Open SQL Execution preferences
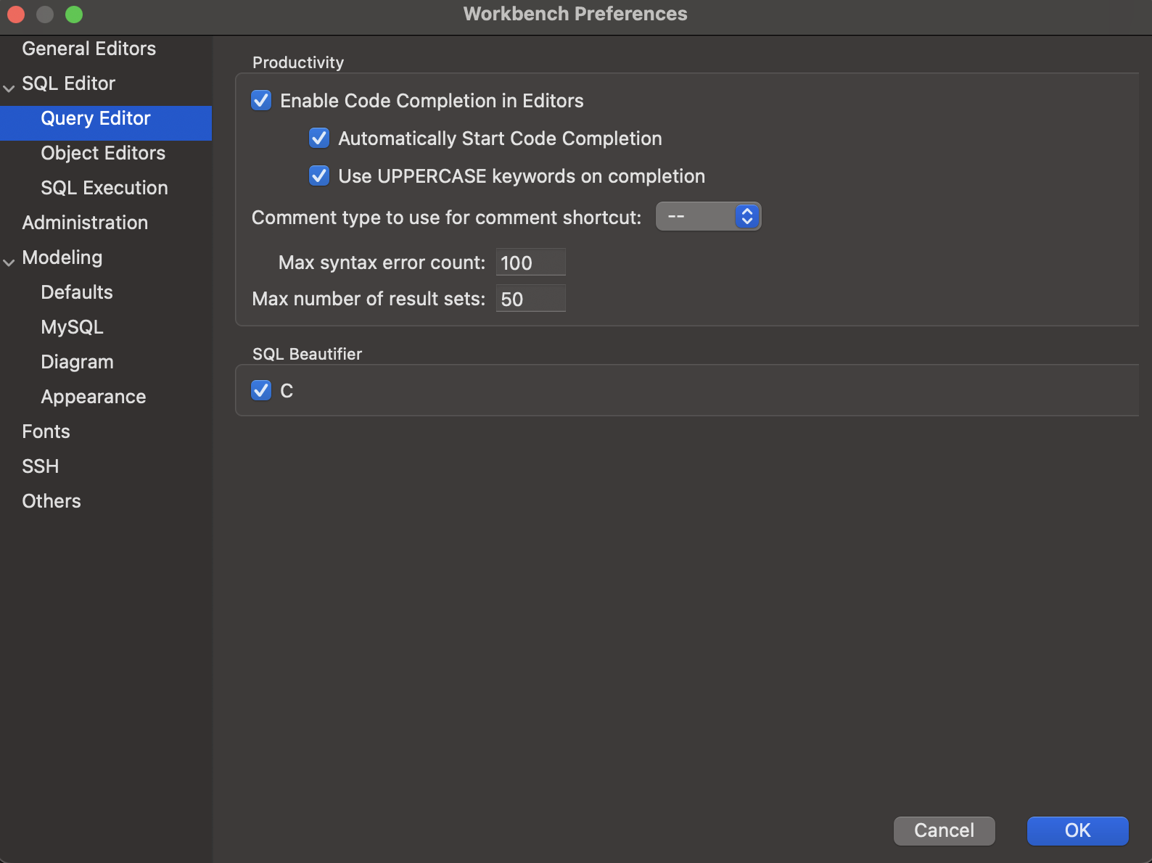 click(104, 188)
